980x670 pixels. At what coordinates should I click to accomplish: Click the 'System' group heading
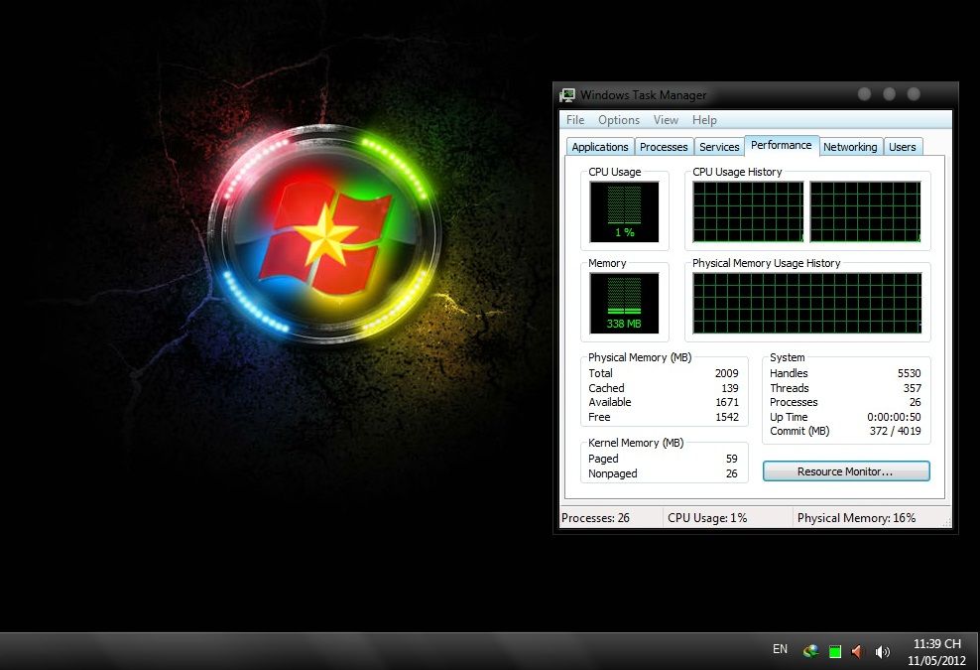point(788,358)
